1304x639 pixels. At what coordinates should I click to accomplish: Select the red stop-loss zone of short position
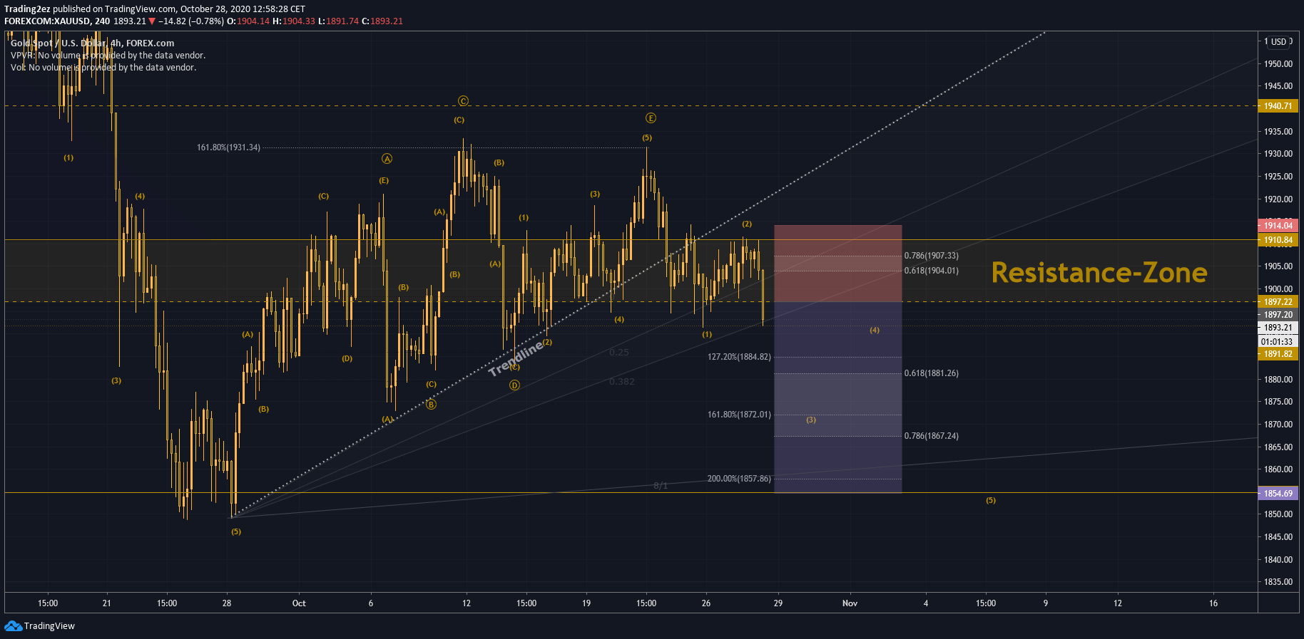point(837,264)
